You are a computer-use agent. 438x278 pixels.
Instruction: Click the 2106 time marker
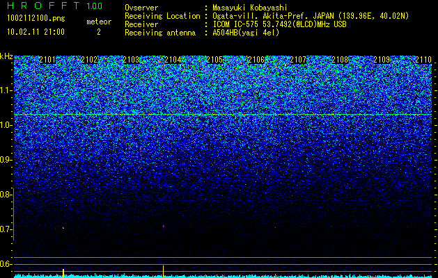point(256,60)
